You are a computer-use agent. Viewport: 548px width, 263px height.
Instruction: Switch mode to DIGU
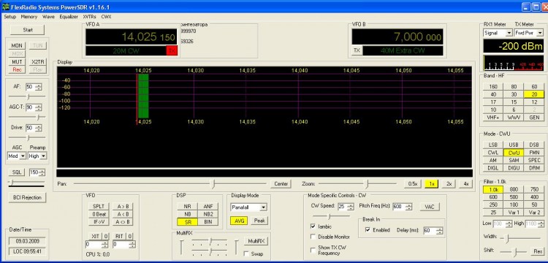514,168
